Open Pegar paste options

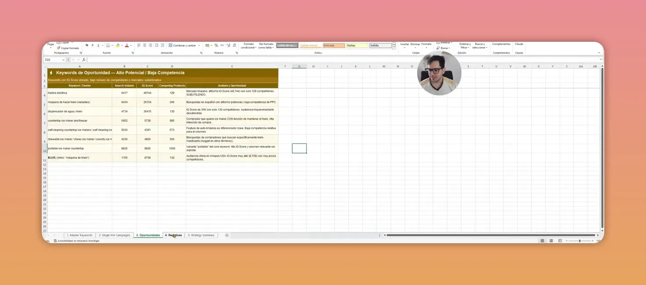51,45
